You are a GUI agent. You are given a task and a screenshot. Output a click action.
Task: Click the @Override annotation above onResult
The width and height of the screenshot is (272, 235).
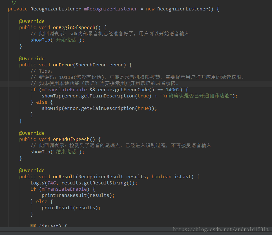click(x=32, y=170)
